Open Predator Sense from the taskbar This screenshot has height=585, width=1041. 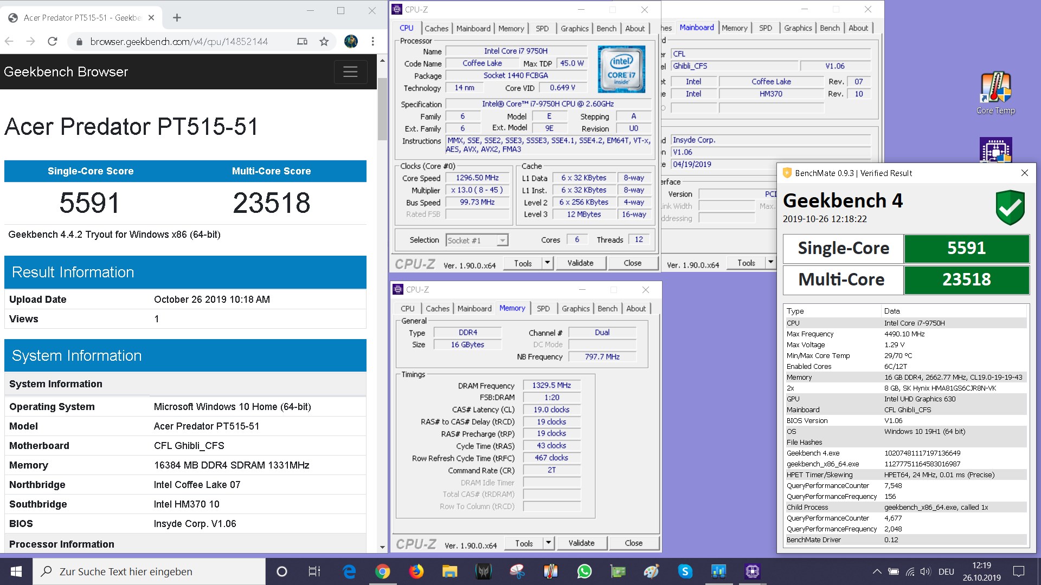click(484, 571)
